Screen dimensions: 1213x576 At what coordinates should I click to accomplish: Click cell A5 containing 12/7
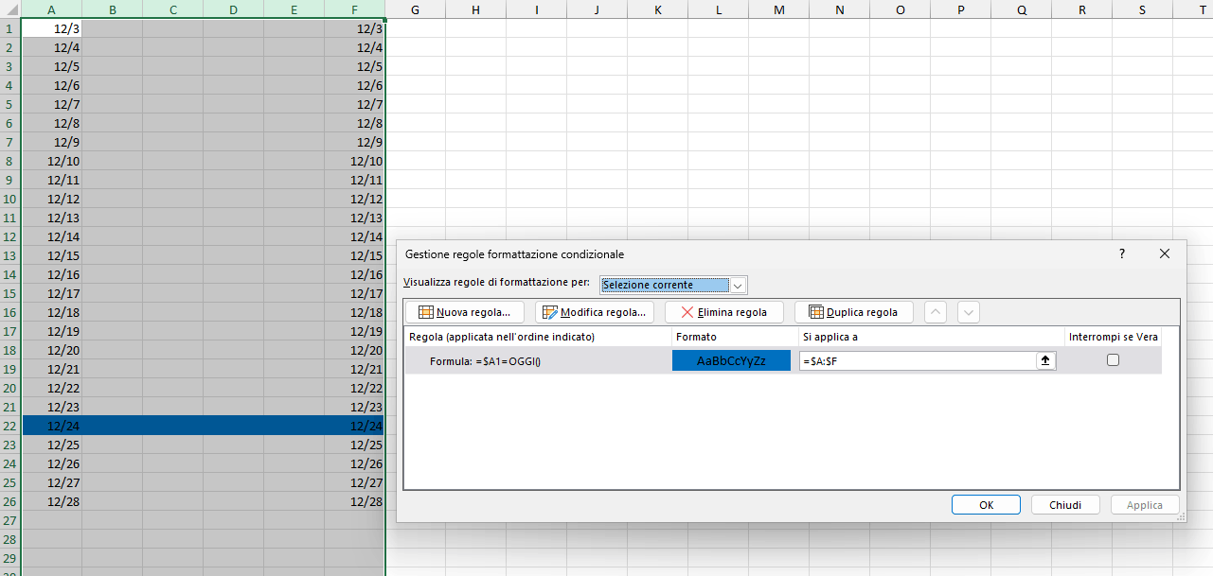(51, 104)
